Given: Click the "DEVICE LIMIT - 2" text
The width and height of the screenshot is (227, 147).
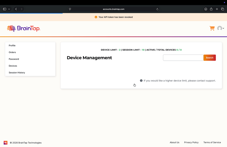Looking at the screenshot, I should tap(110, 50).
